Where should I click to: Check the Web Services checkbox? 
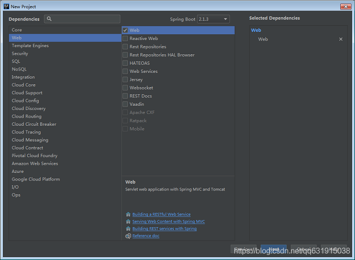125,71
